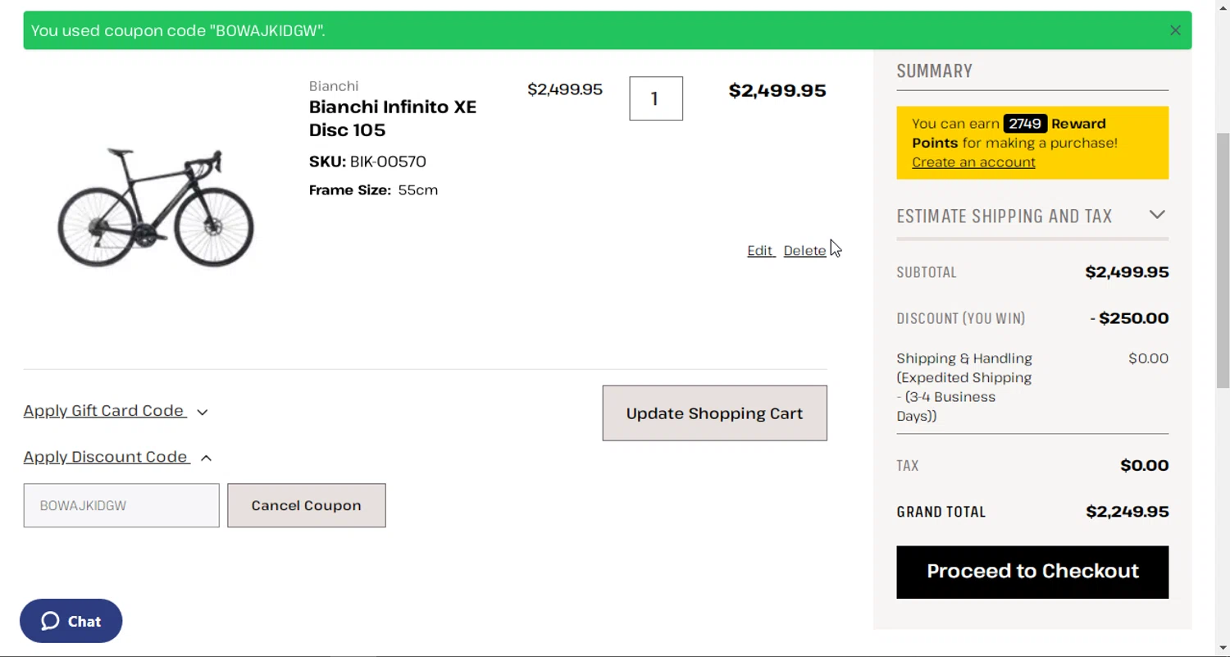
Task: Click the discount code text field
Action: (x=121, y=505)
